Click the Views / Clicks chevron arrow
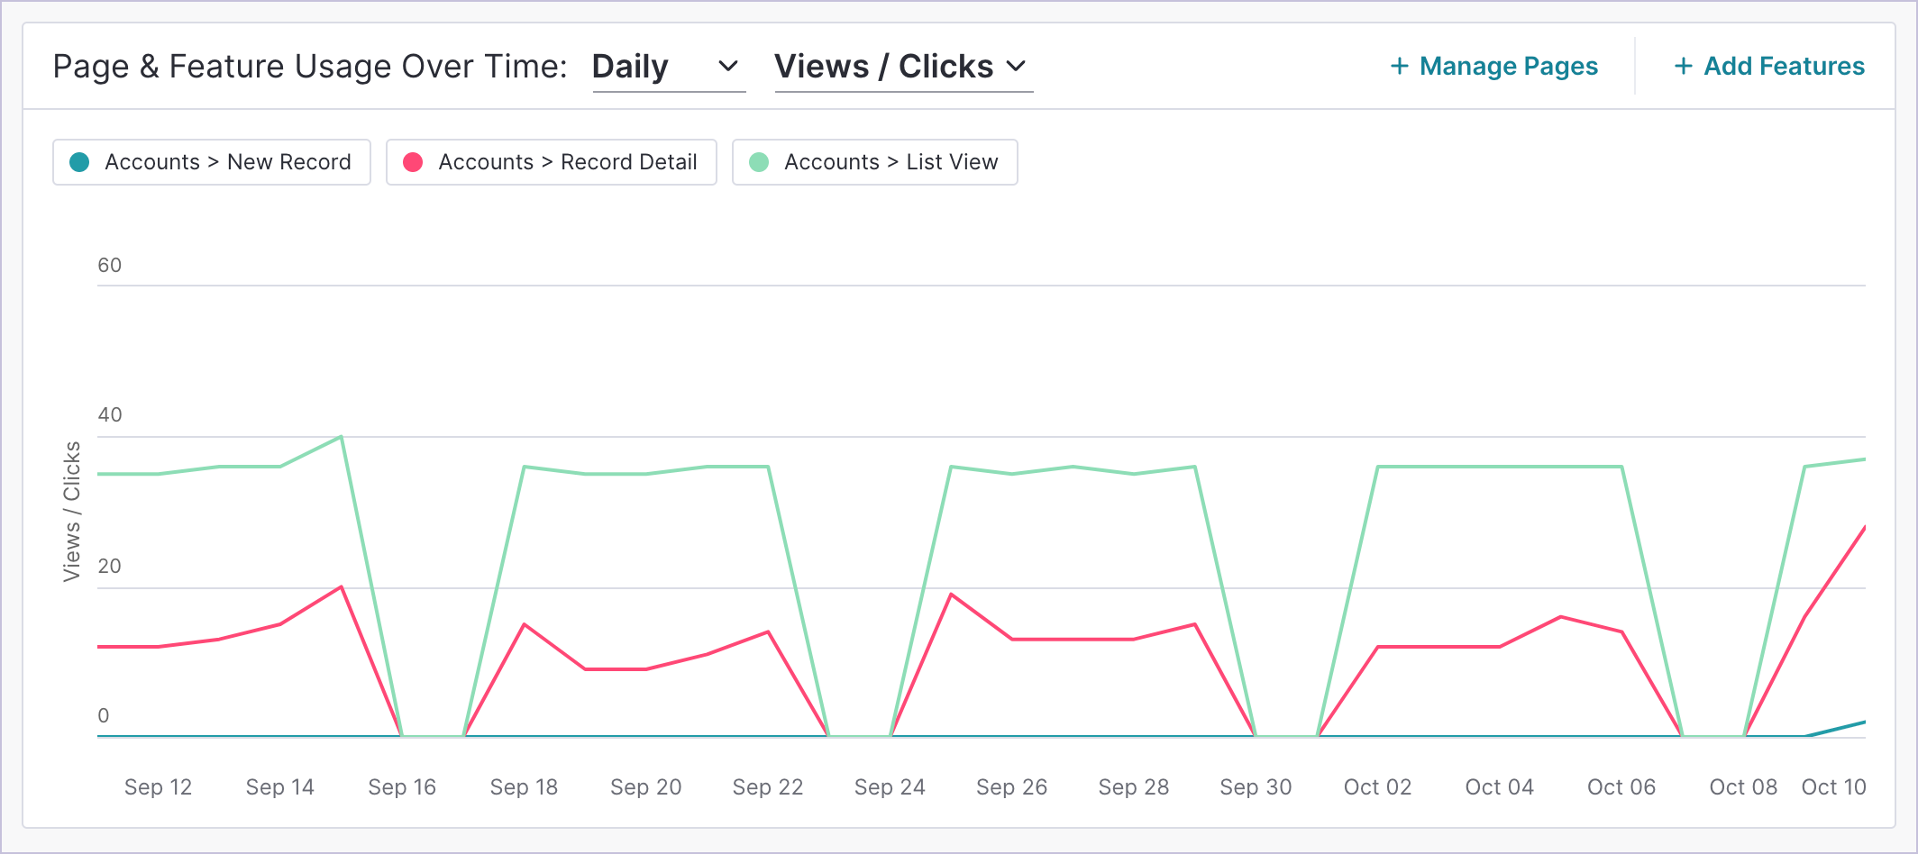Screen dimensions: 1918x854 [x=1016, y=67]
